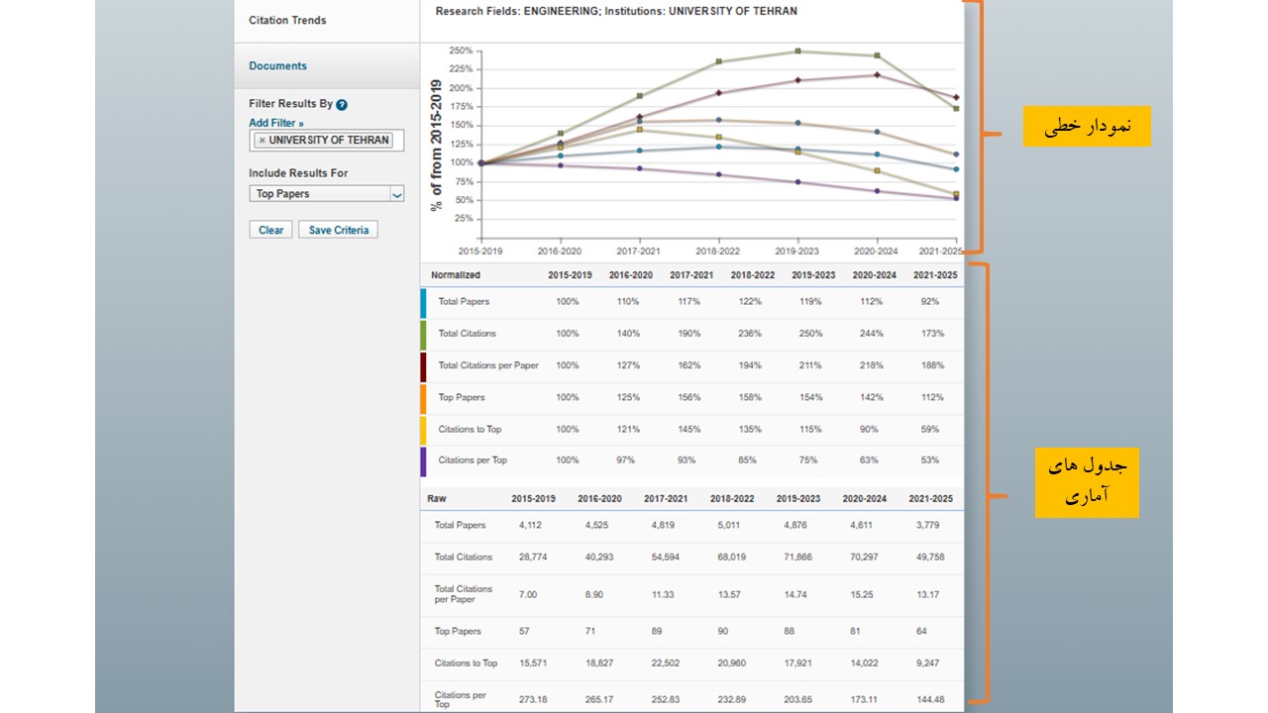
Task: Remove the UNIVERSITY OF TEHRAN filter tag
Action: [262, 141]
